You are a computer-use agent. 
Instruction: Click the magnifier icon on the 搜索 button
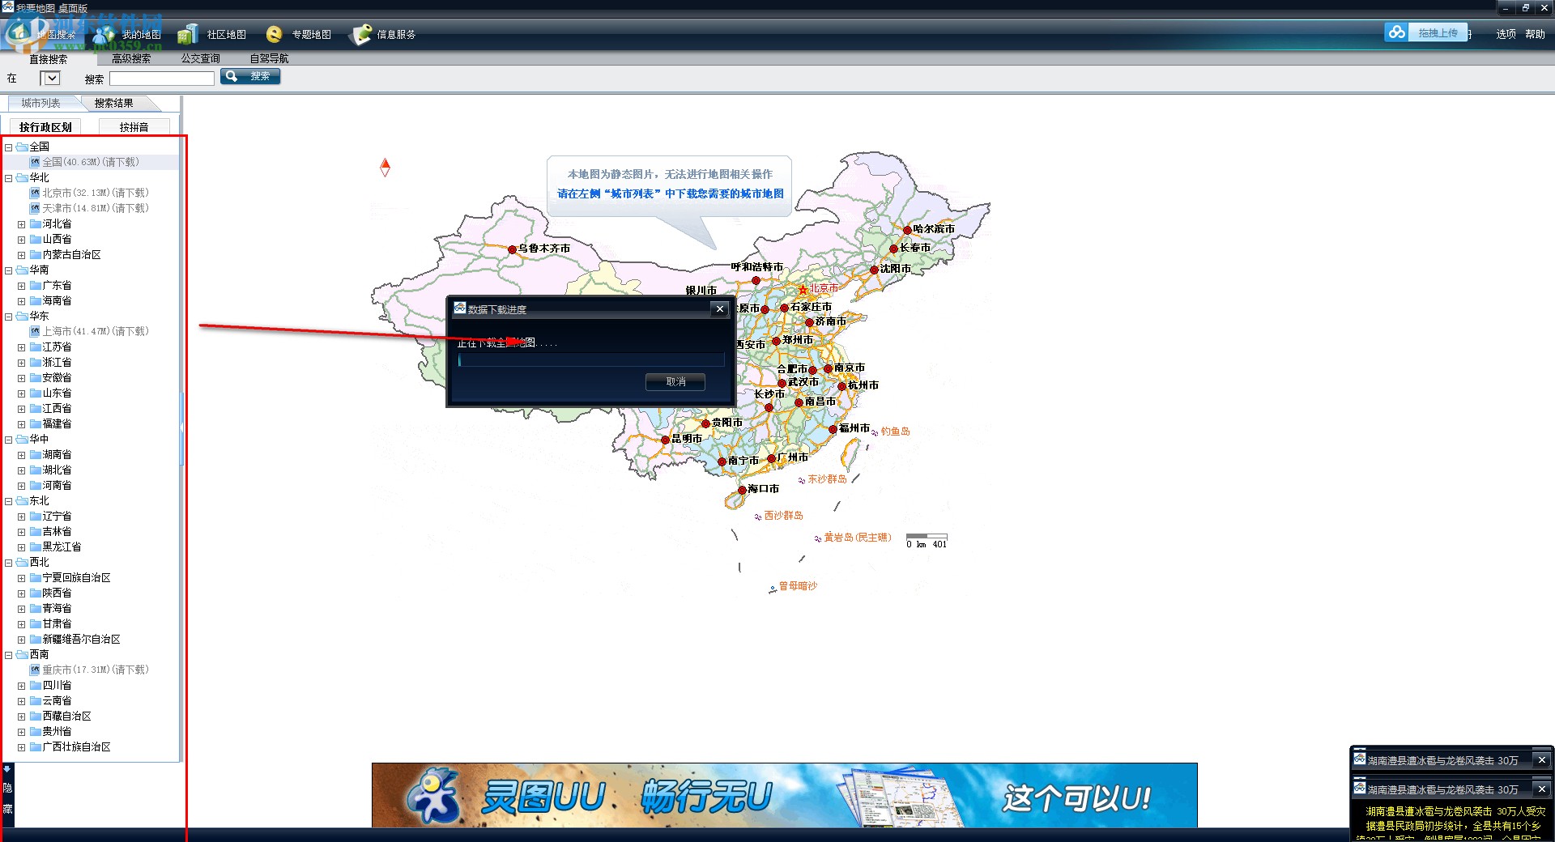coord(232,75)
